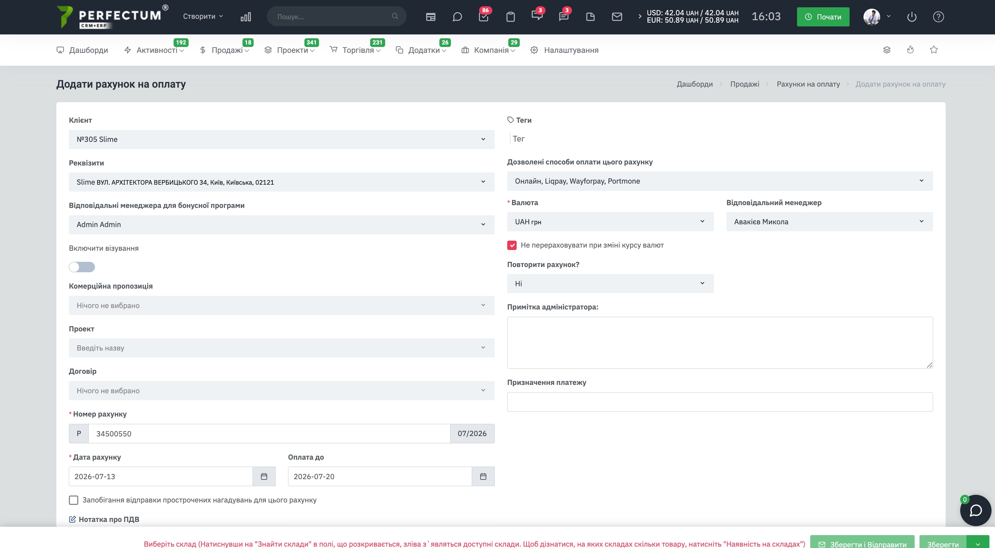Image resolution: width=995 pixels, height=548 pixels.
Task: Toggle Включити візування switch
Action: tap(82, 267)
